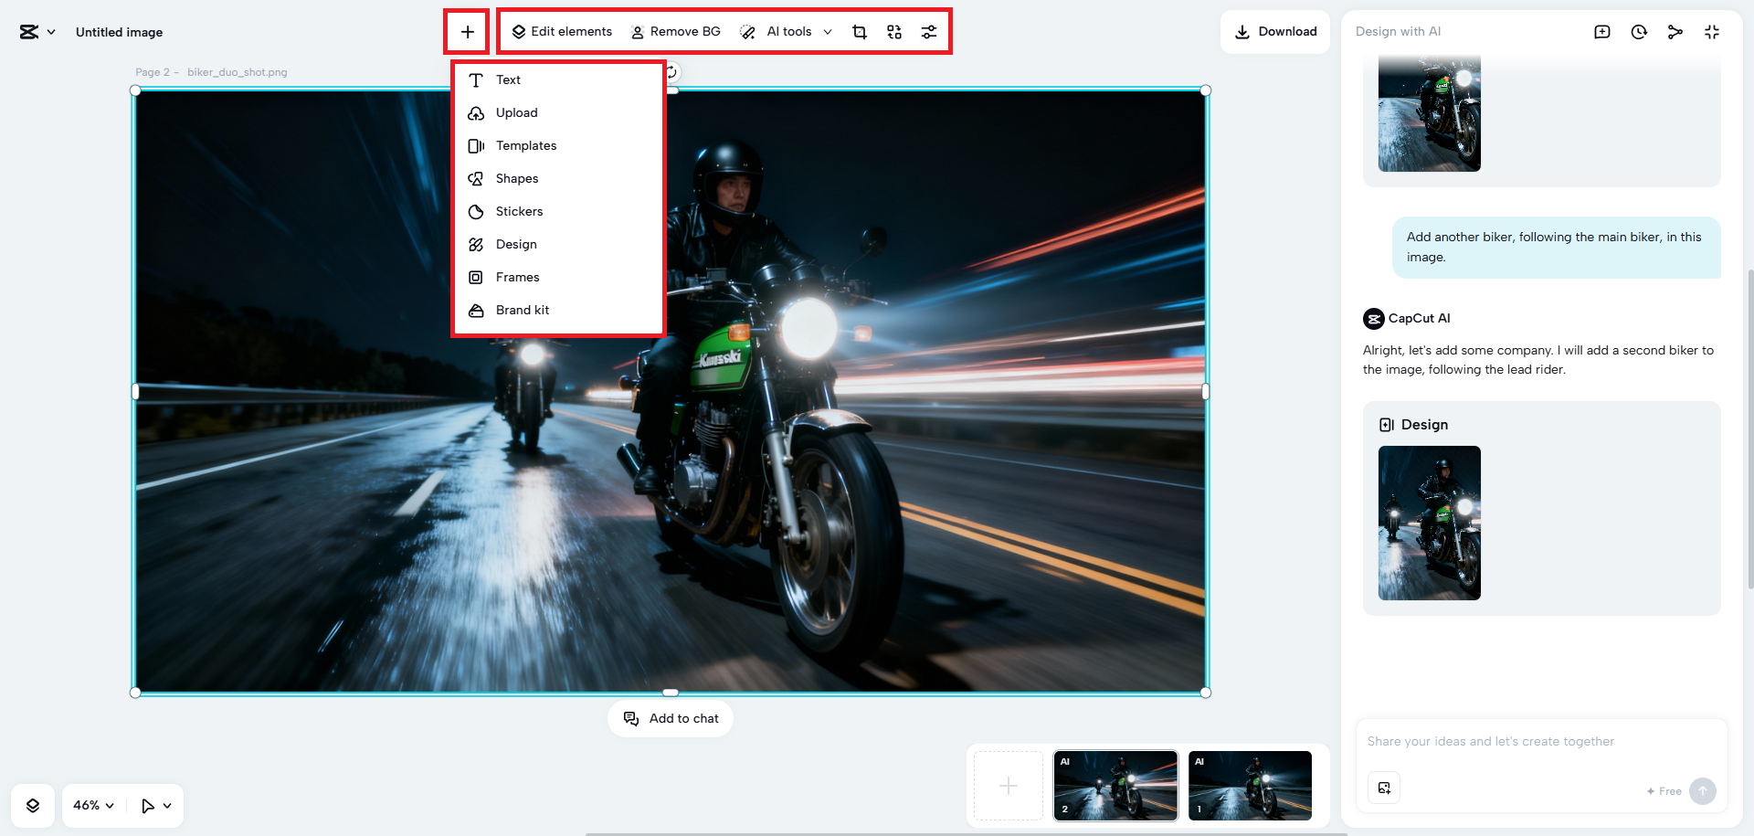Open the single-biker result thumbnail at top

click(1430, 113)
